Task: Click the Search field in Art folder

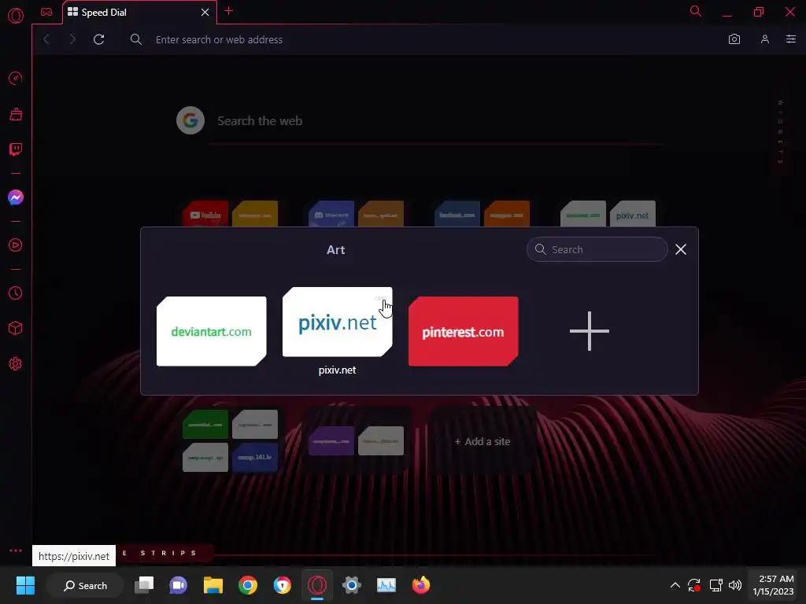Action: tap(597, 249)
